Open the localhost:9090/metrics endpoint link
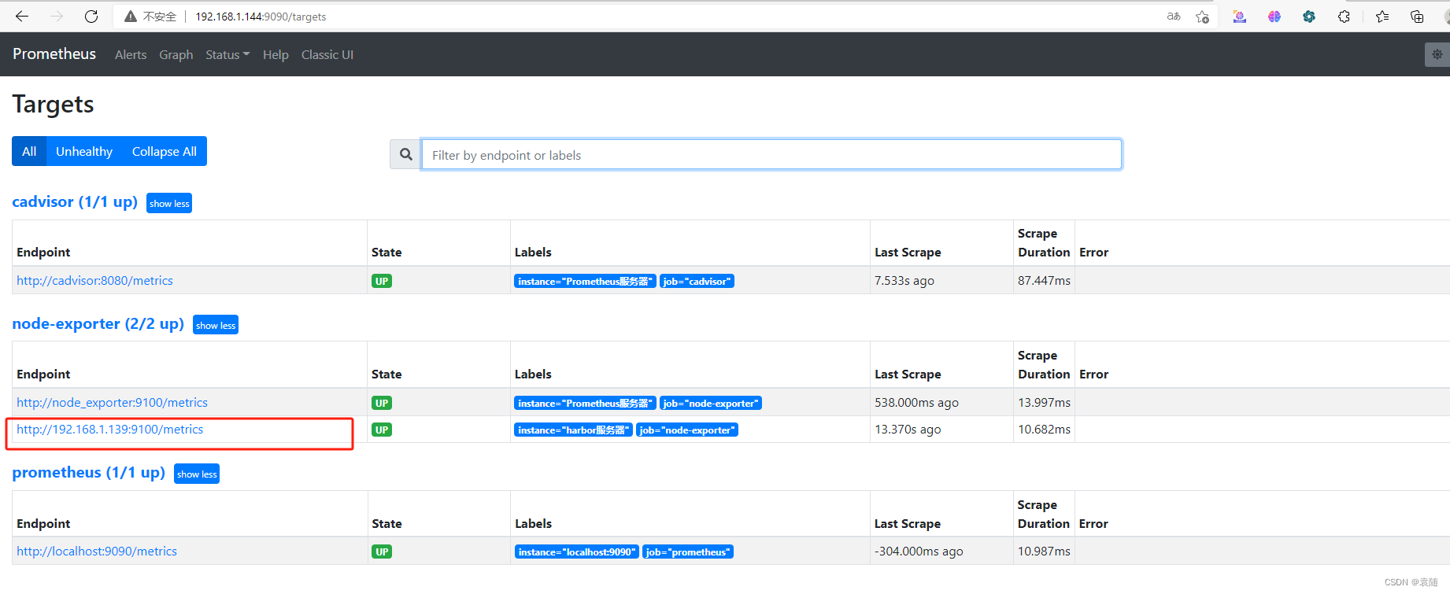Screen dimensions: 1450x594 click(97, 551)
